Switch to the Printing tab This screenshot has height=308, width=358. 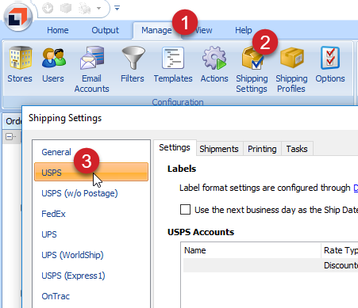[262, 149]
